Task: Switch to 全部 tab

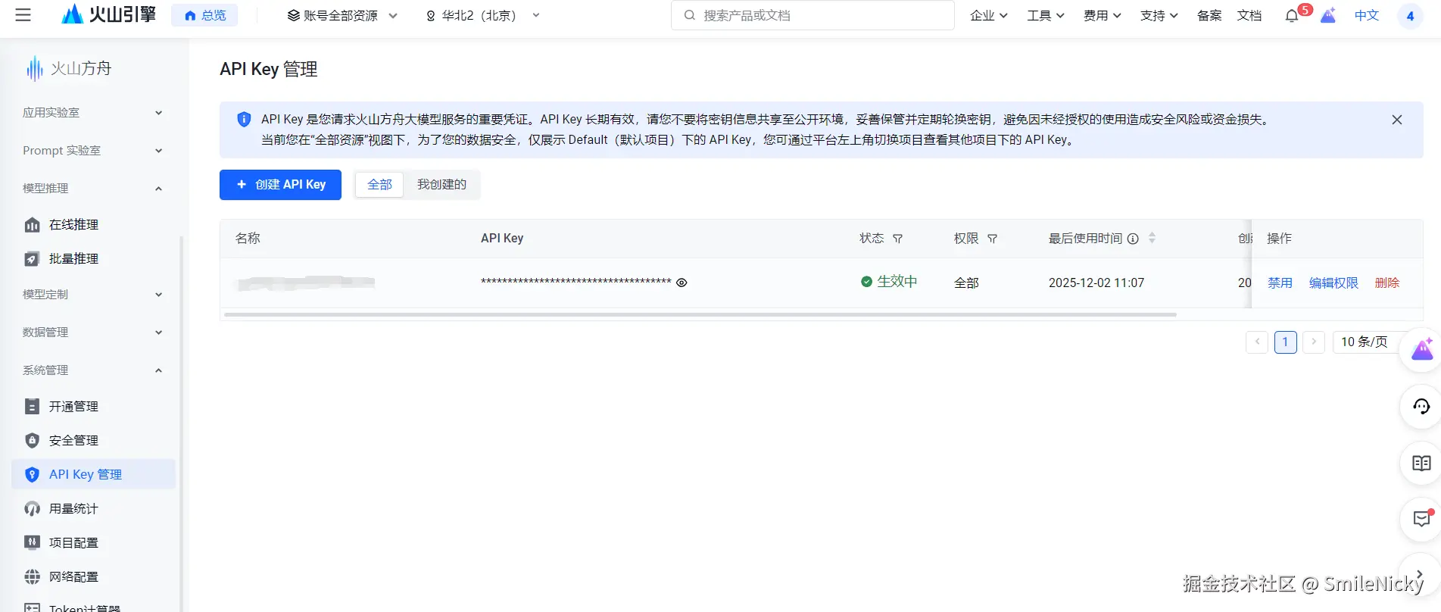Action: [379, 184]
